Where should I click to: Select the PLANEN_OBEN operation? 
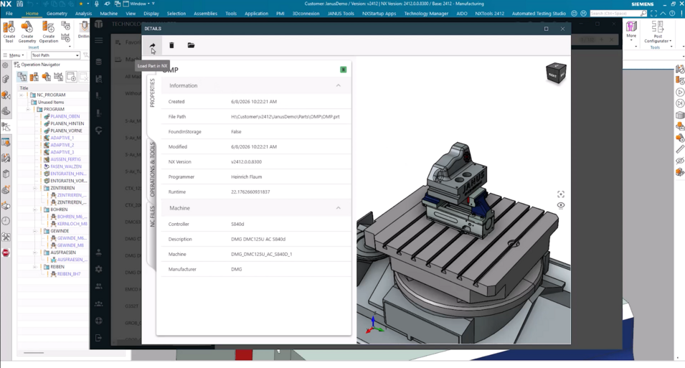click(65, 116)
